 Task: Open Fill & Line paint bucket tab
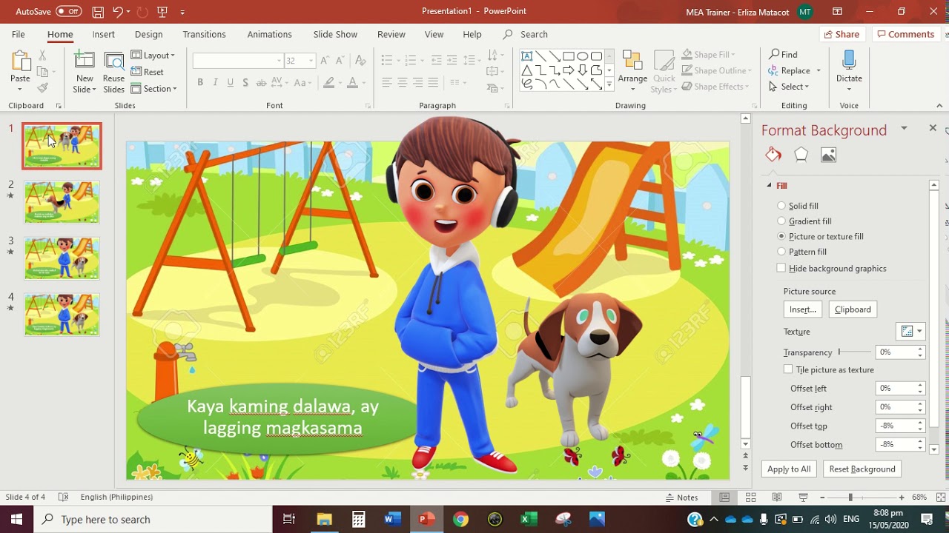tap(773, 154)
